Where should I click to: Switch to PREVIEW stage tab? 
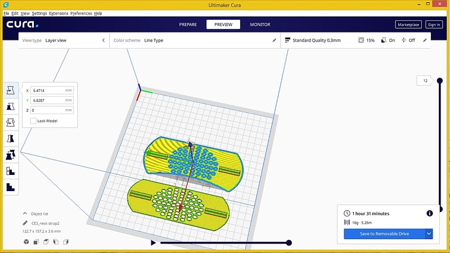(223, 24)
